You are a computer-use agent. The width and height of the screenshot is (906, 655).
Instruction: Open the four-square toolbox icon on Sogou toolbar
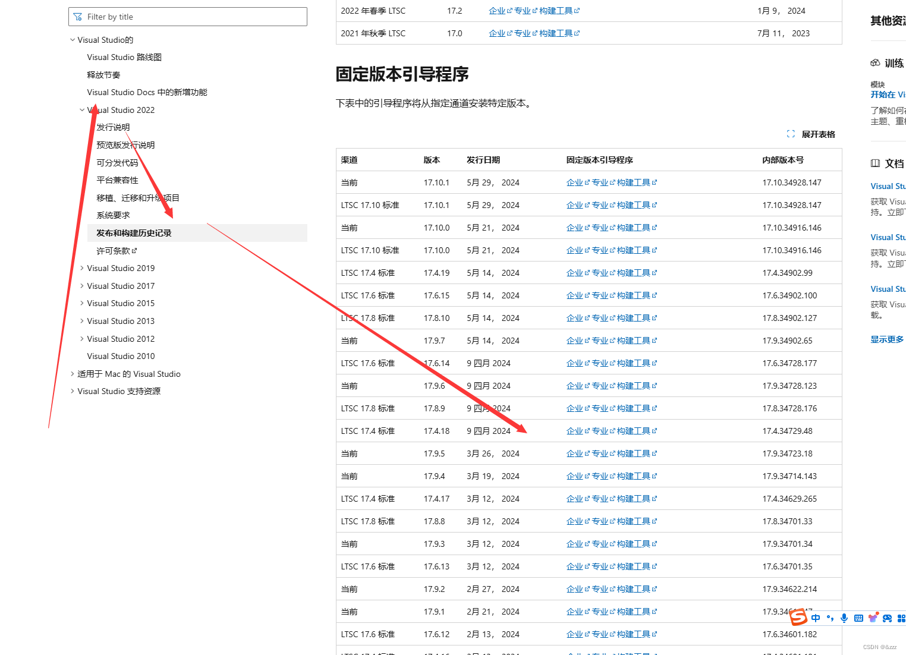coord(901,618)
